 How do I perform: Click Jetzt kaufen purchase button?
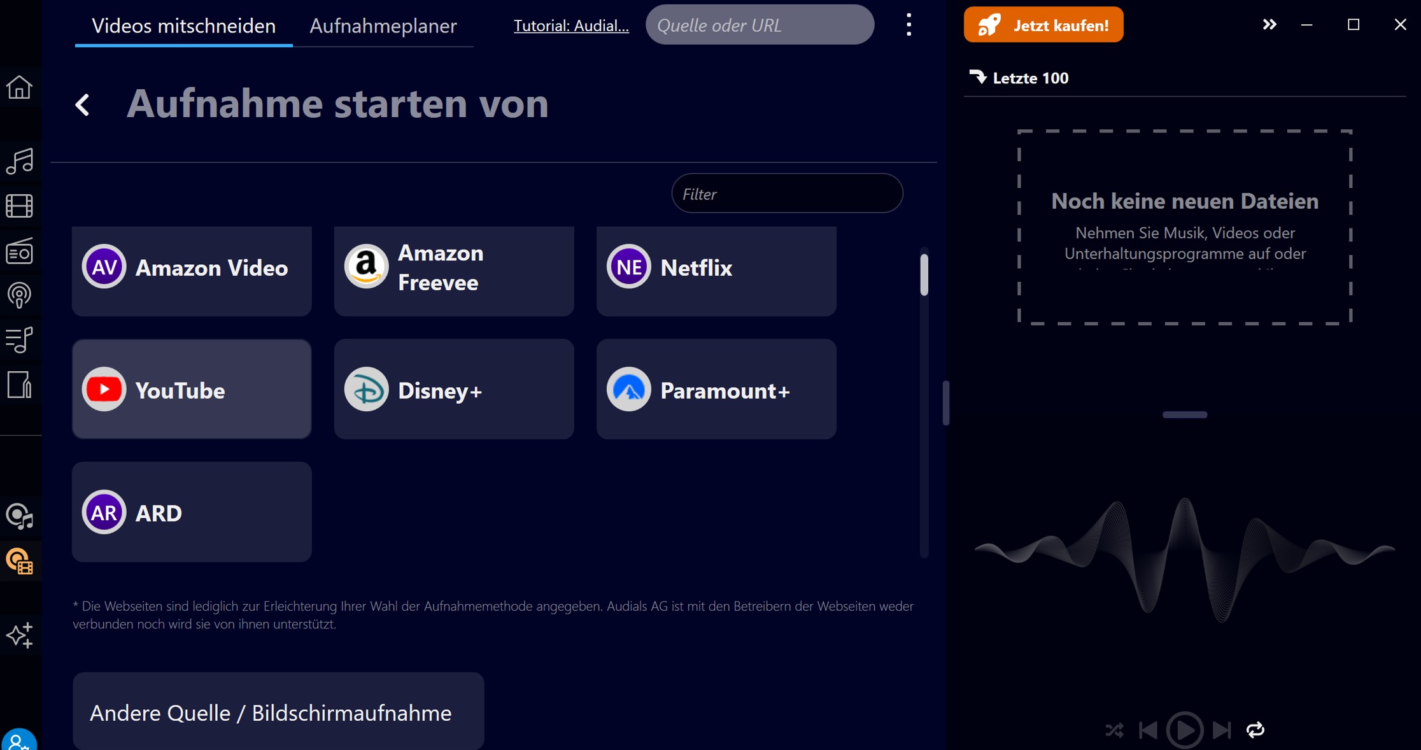(x=1044, y=25)
